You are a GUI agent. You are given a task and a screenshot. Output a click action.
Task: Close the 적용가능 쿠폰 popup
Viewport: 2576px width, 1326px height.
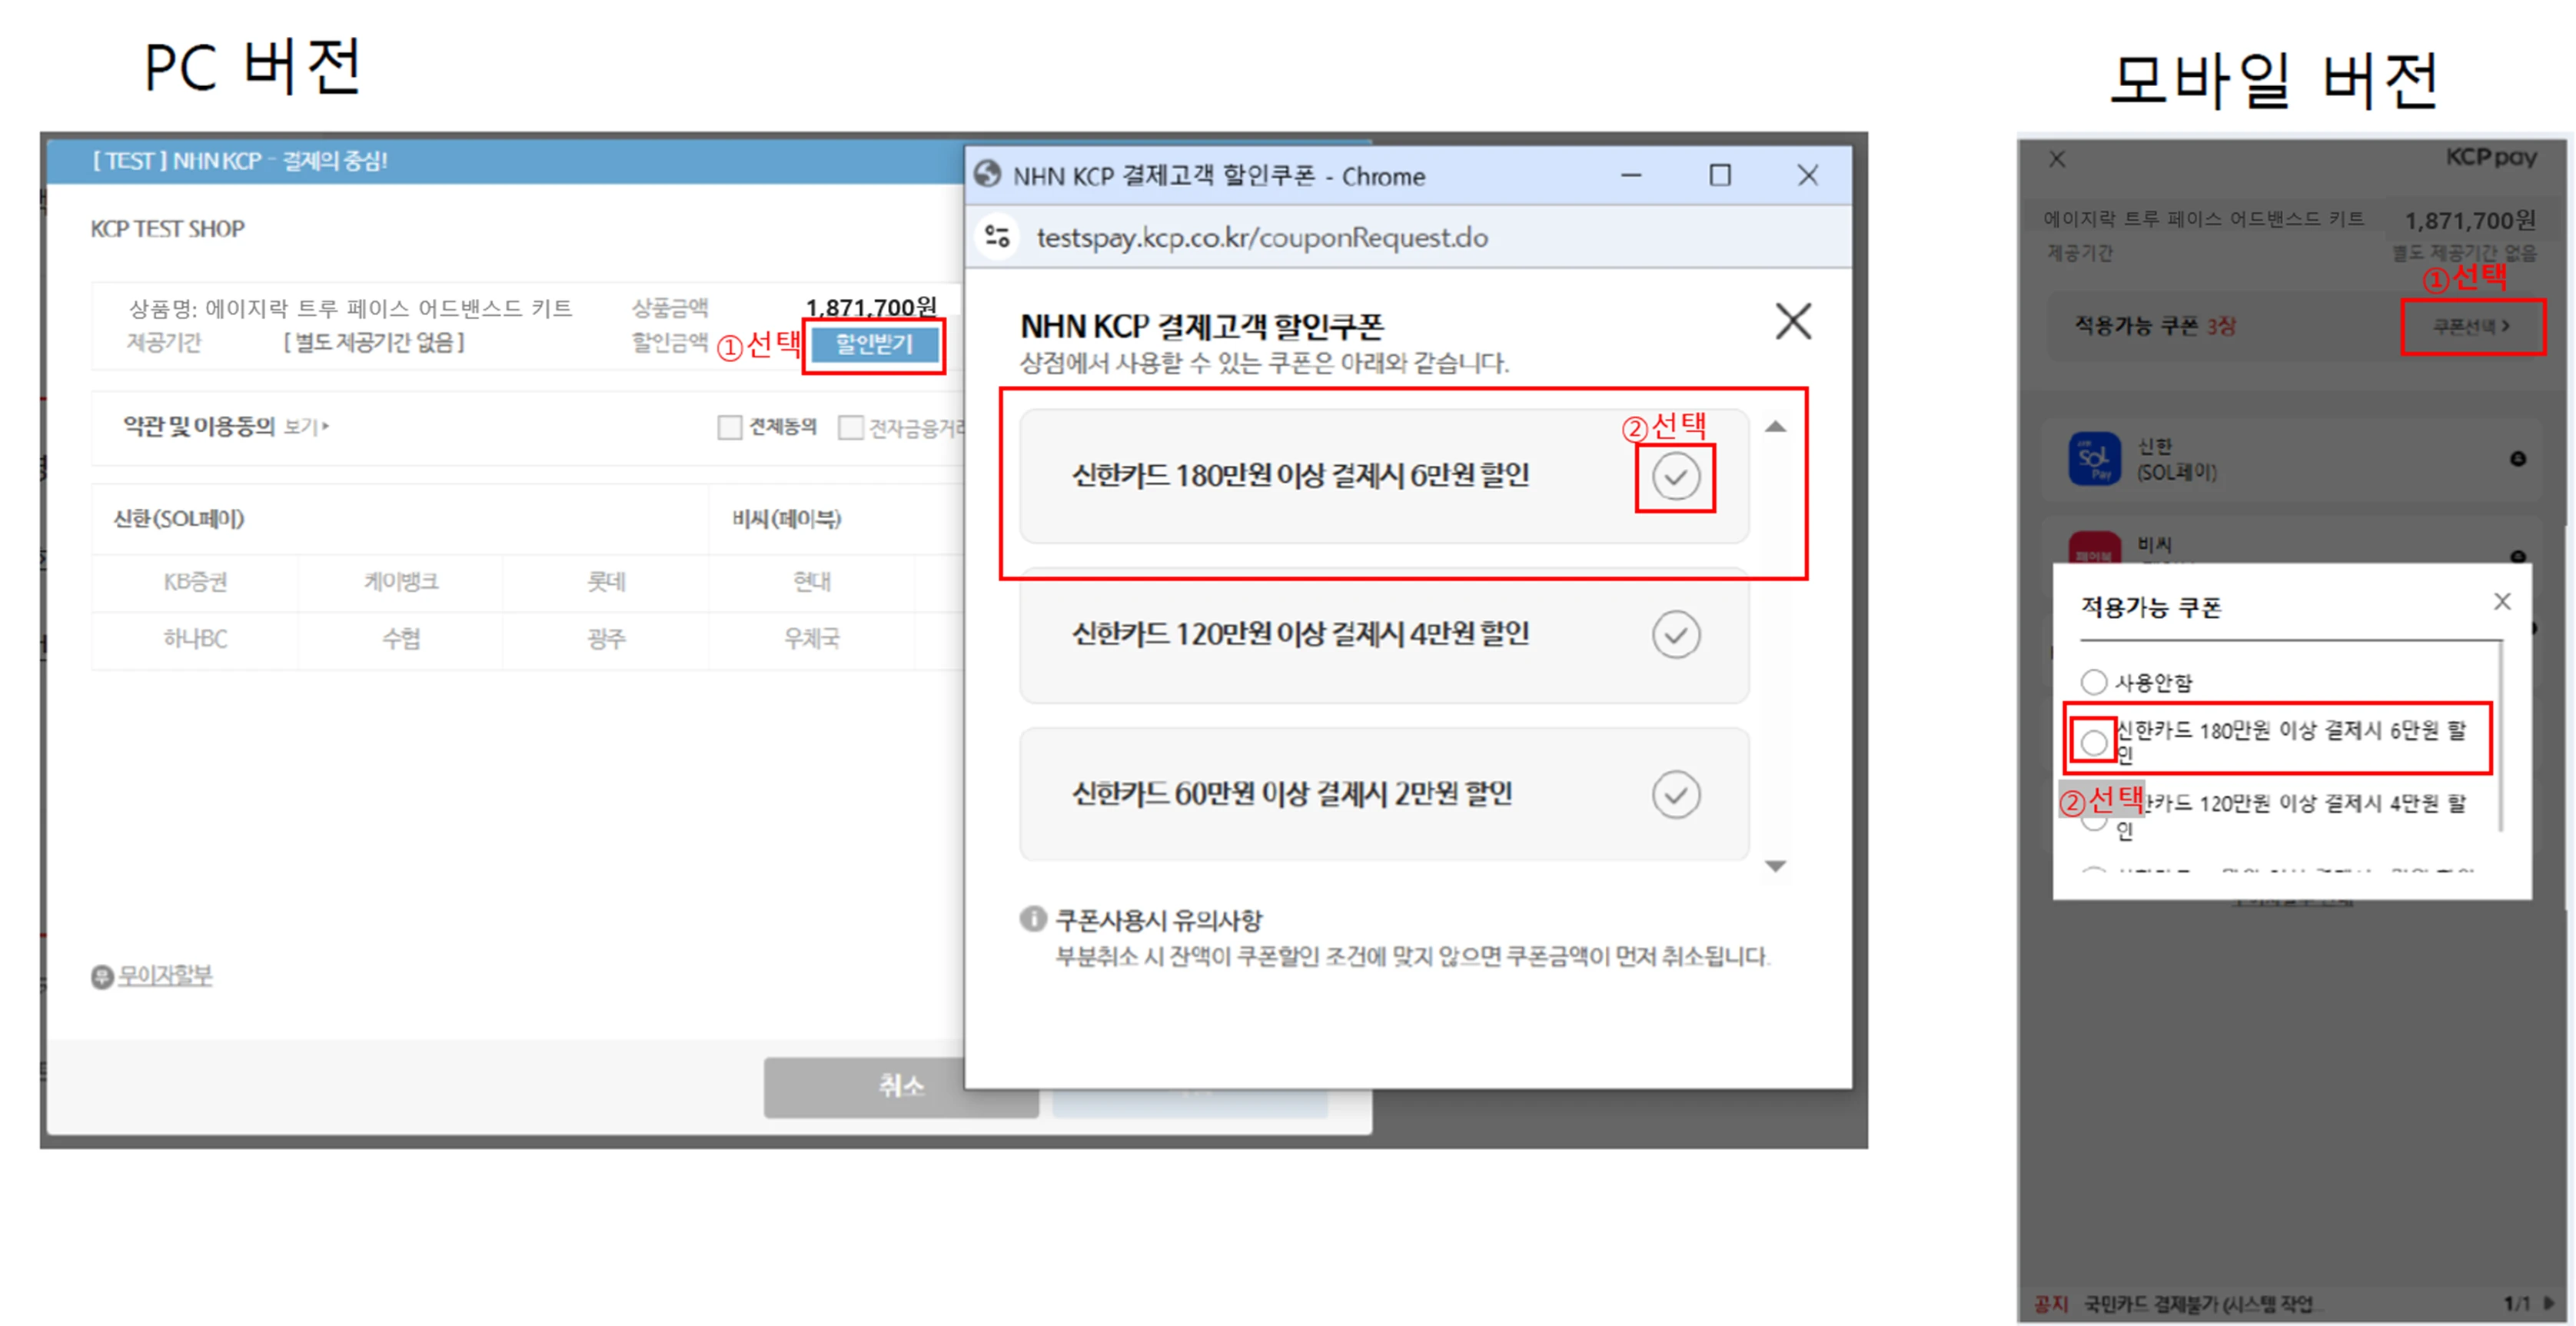[2502, 601]
